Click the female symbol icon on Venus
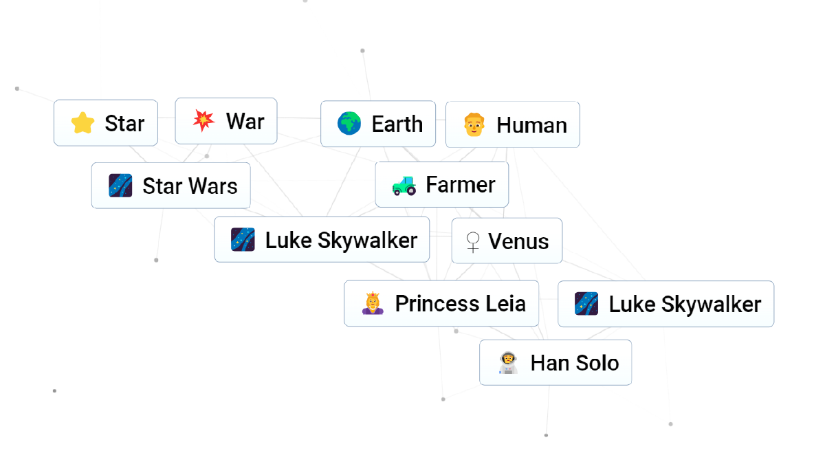825x464 pixels. (472, 241)
